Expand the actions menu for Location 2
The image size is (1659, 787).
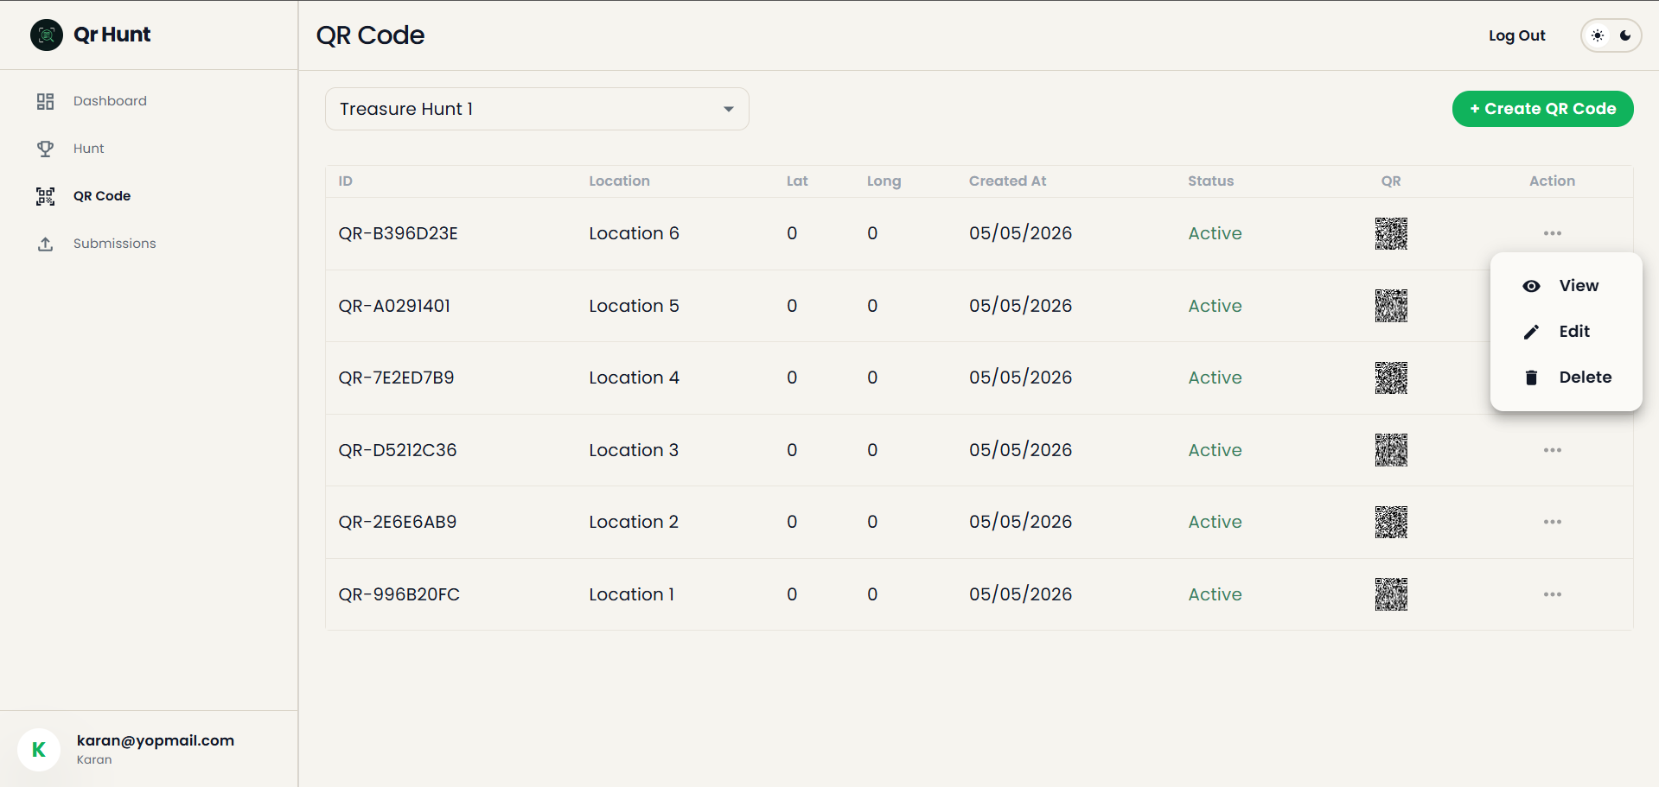click(x=1553, y=522)
